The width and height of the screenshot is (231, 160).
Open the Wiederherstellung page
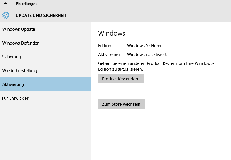click(x=20, y=71)
